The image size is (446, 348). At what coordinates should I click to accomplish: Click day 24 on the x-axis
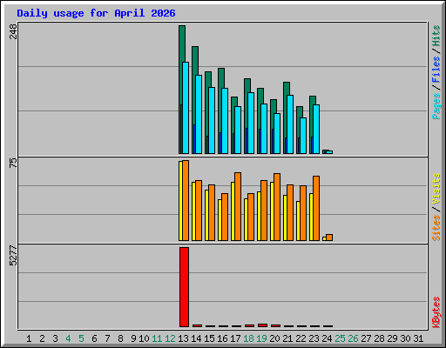[327, 338]
